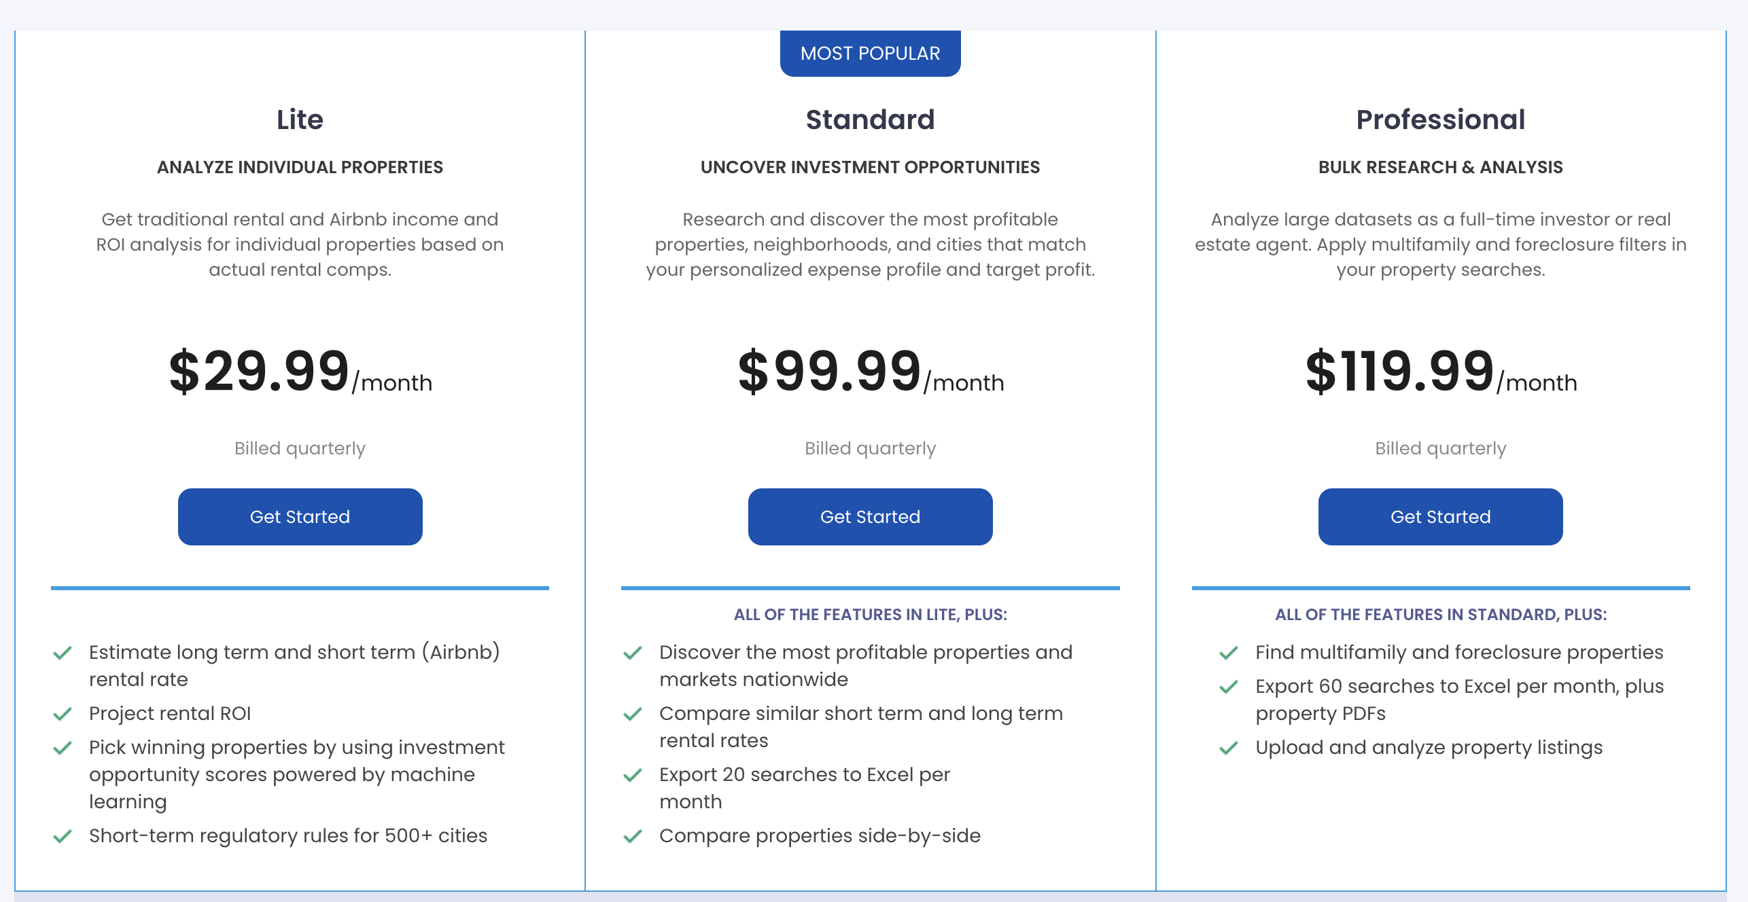The width and height of the screenshot is (1748, 902).
Task: Click the MOST POPULAR badge
Action: [x=870, y=53]
